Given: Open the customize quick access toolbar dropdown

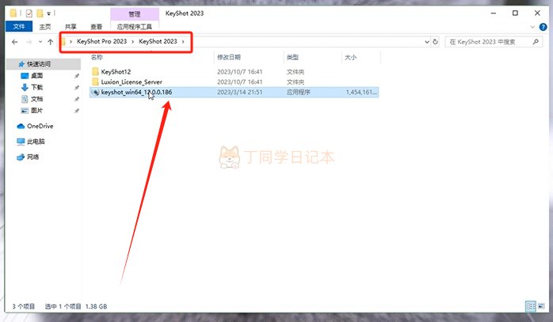Looking at the screenshot, I should [x=48, y=13].
